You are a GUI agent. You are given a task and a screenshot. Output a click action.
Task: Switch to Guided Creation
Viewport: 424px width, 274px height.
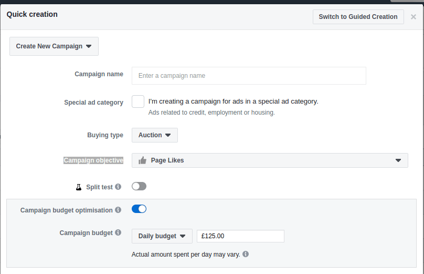[x=358, y=17]
